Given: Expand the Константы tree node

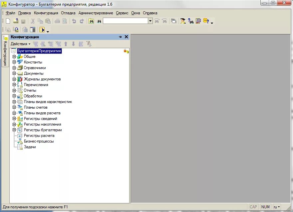Looking at the screenshot, I should [x=14, y=62].
